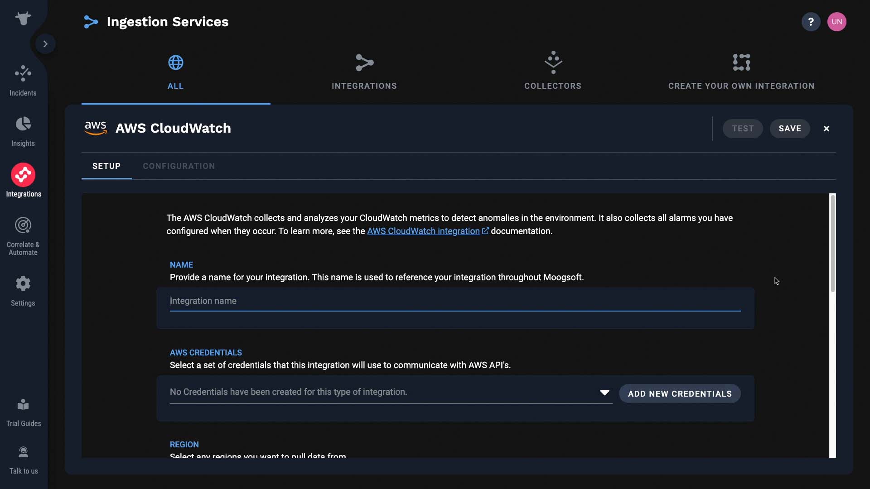Click the NAME section heading
This screenshot has width=870, height=489.
pos(181,265)
